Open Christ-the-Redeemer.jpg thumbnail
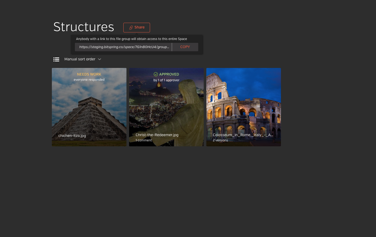The image size is (376, 237). (x=166, y=107)
